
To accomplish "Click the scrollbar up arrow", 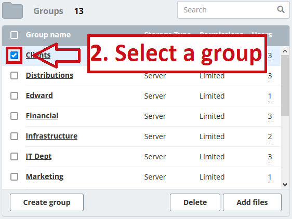I will pyautogui.click(x=285, y=51).
